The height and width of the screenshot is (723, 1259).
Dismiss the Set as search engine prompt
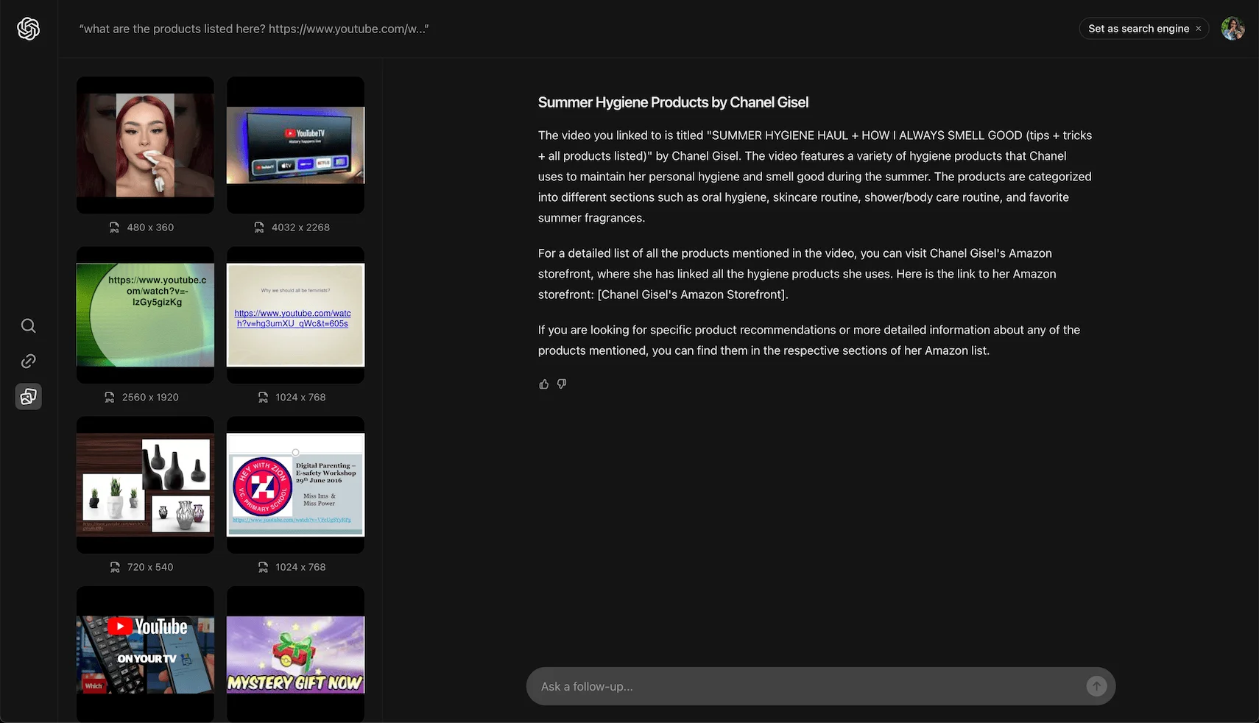point(1198,28)
